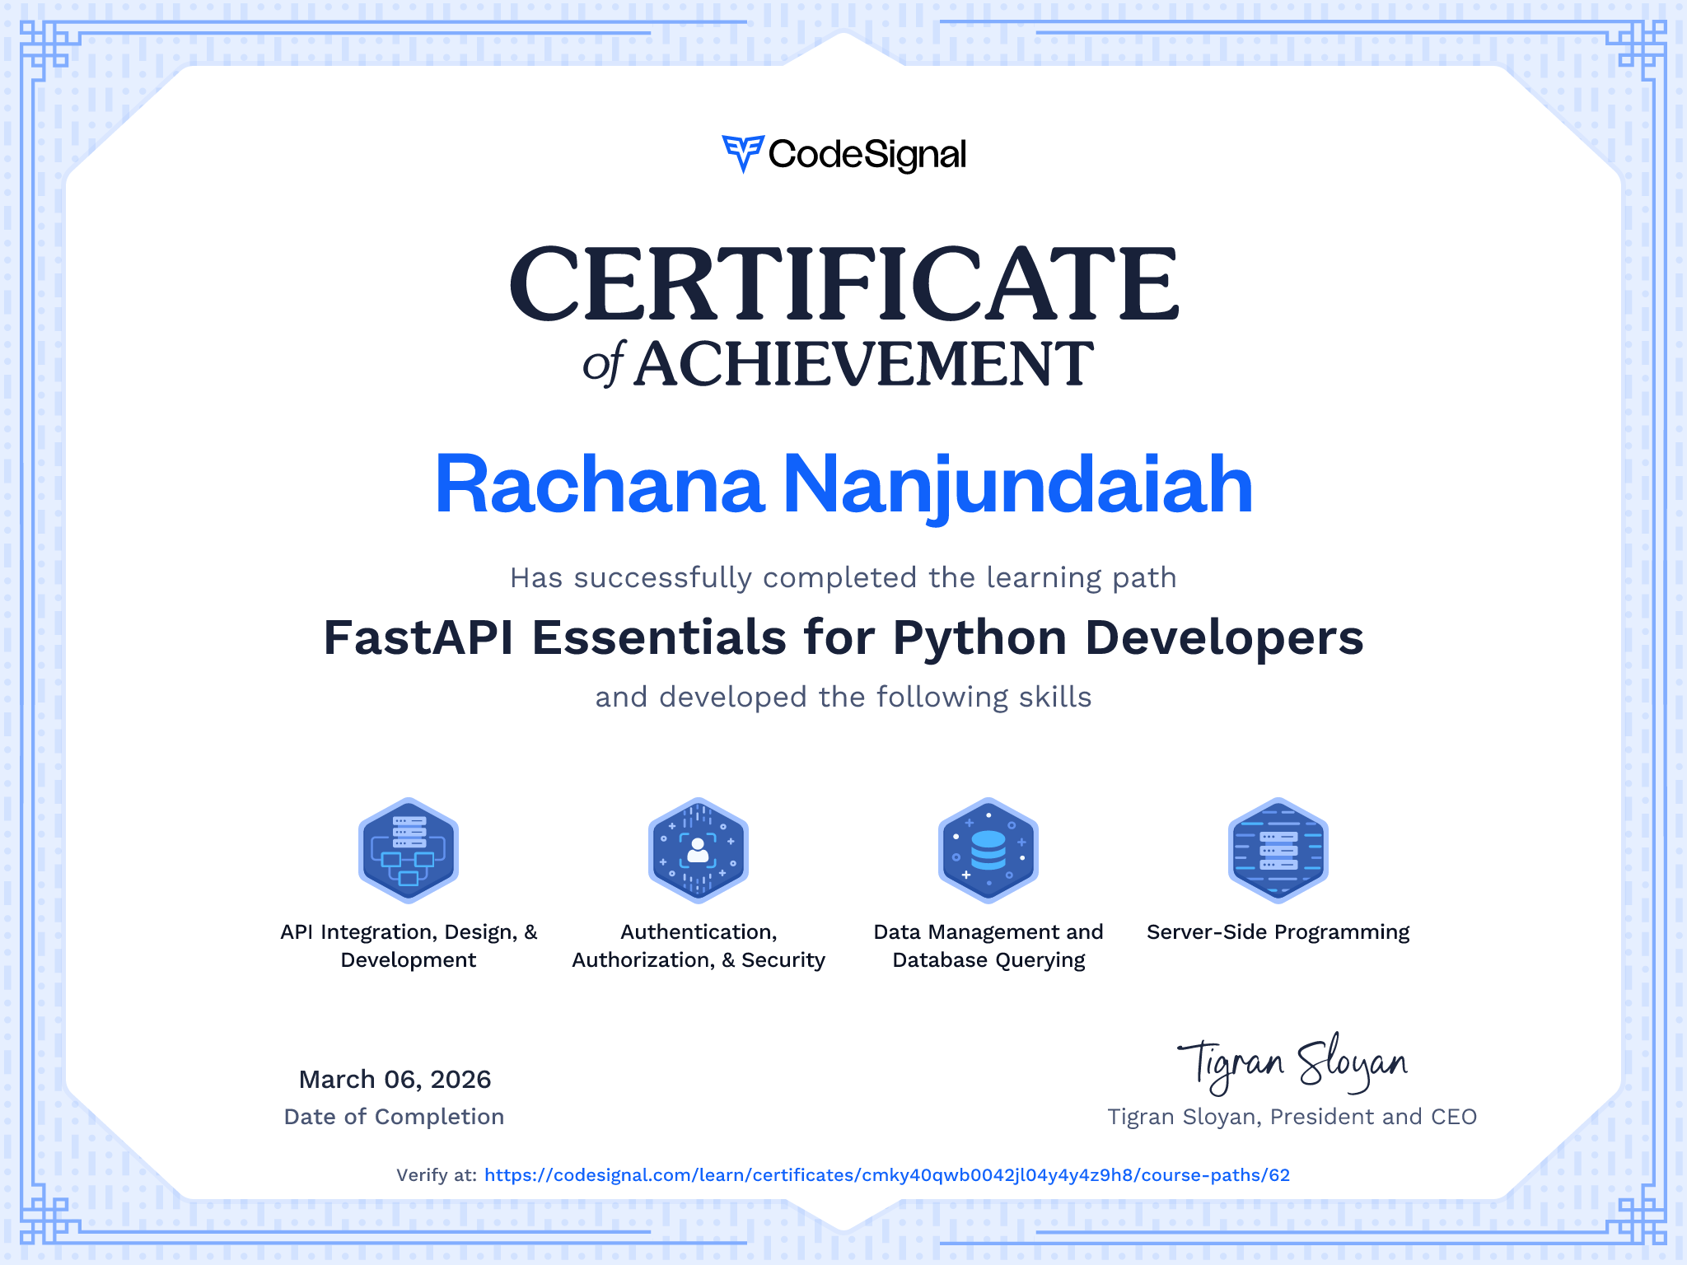The image size is (1687, 1265).
Task: Click the Data Management and Database Querying label
Action: (x=988, y=945)
